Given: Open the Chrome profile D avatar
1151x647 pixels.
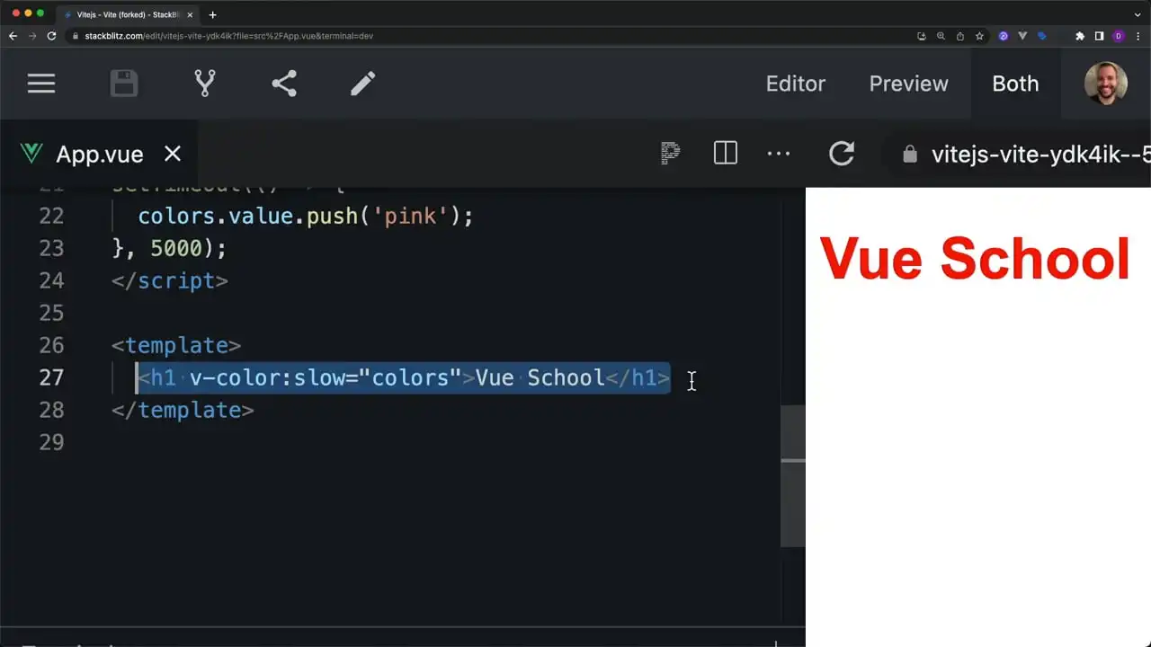Looking at the screenshot, I should point(1119,36).
